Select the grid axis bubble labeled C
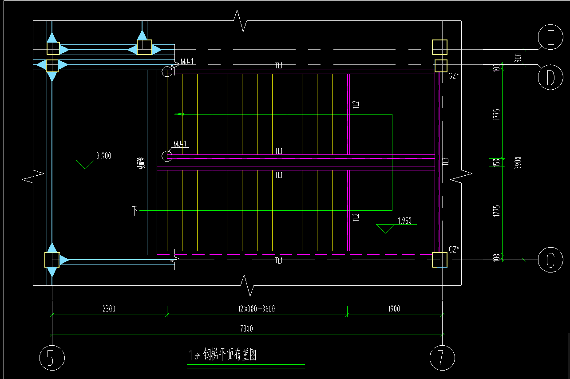This screenshot has height=379, width=570. click(x=550, y=260)
